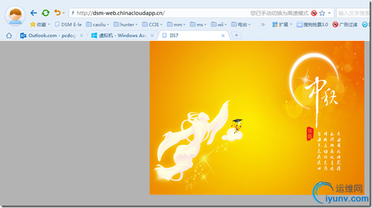The image size is (372, 208).
Task: Expand the ms bookmark folder
Action: pos(198,24)
